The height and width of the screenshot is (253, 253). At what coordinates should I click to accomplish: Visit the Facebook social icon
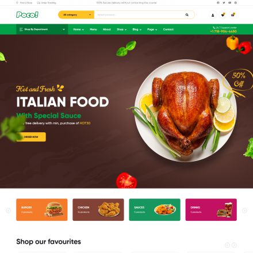(x=218, y=3)
